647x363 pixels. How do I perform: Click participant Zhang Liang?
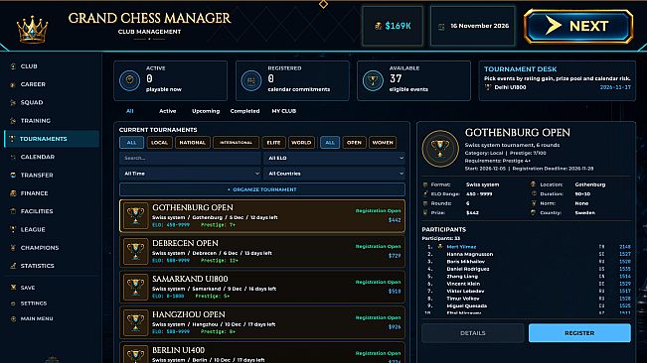point(462,276)
